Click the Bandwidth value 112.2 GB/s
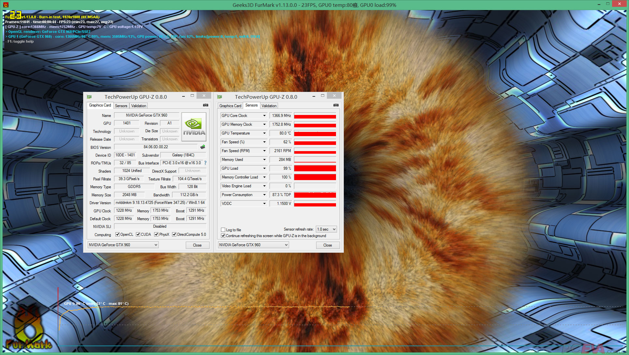629x355 pixels. [189, 195]
